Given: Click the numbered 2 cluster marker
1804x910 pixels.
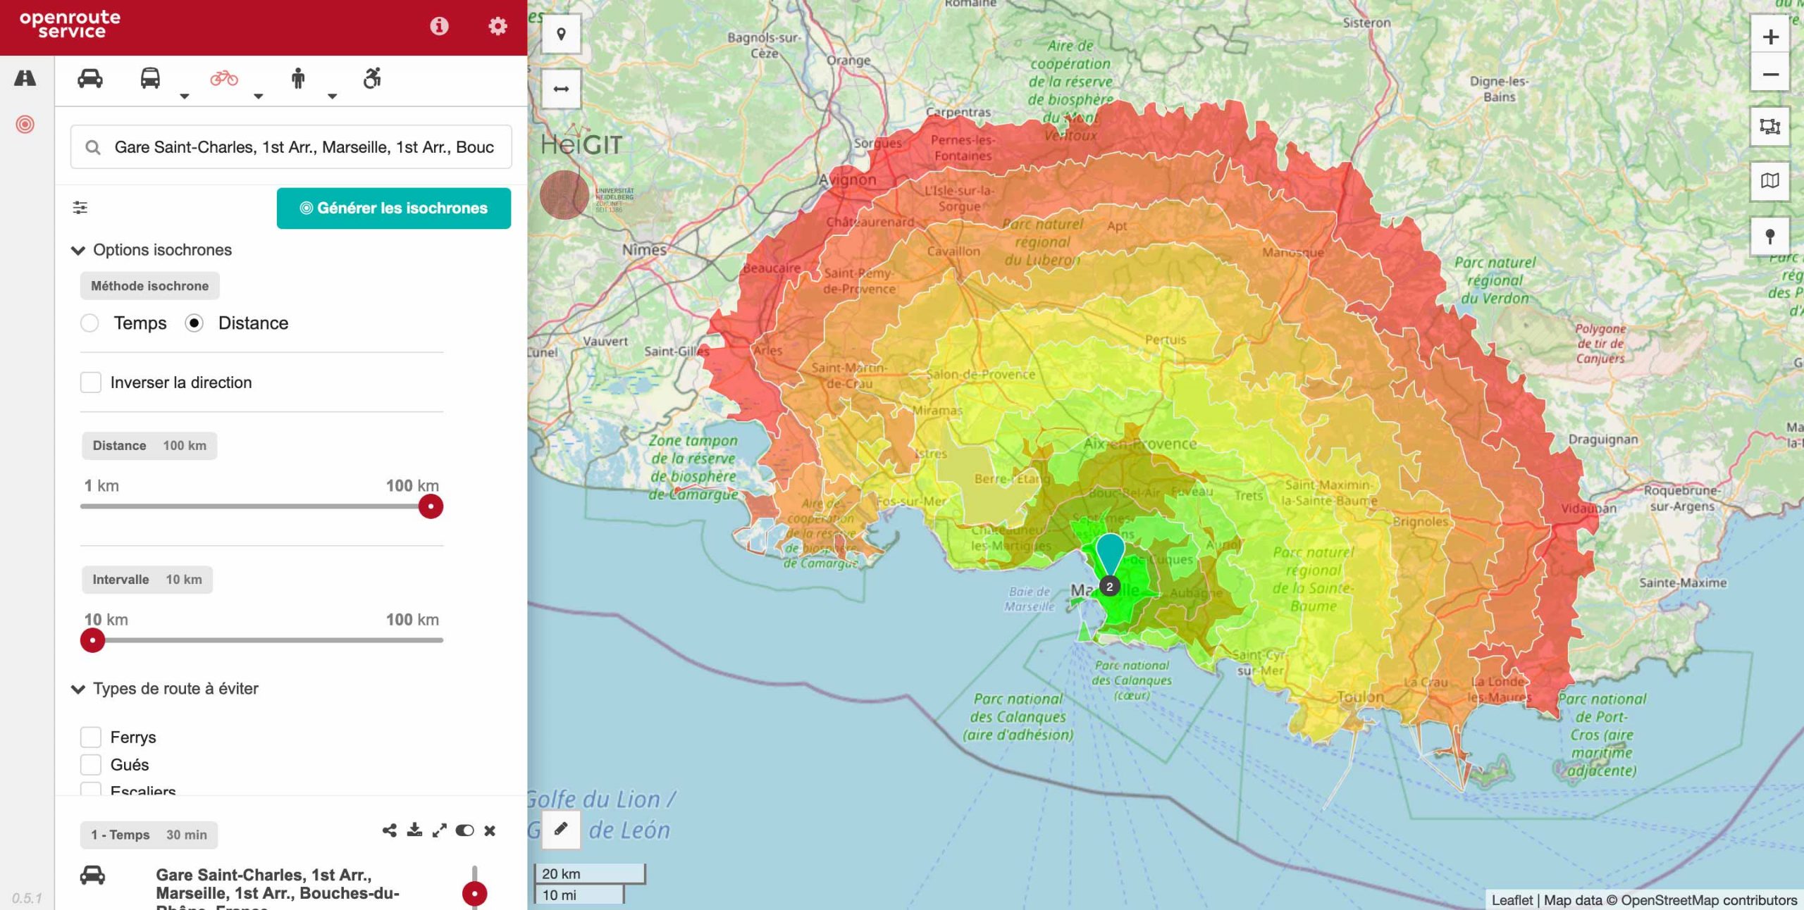Looking at the screenshot, I should (x=1110, y=587).
